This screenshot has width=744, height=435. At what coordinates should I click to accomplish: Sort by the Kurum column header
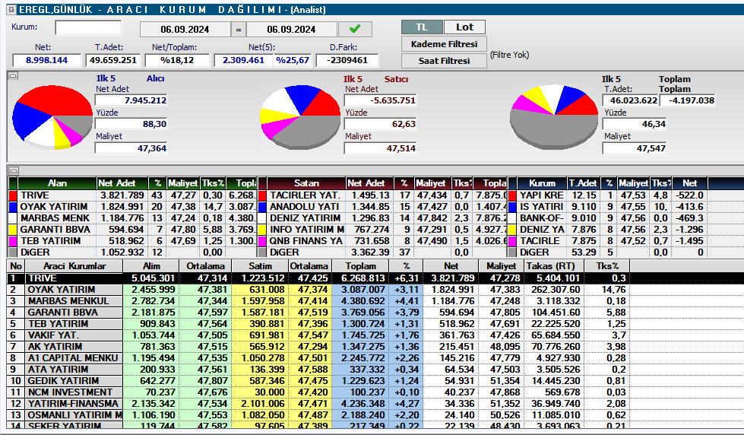542,183
